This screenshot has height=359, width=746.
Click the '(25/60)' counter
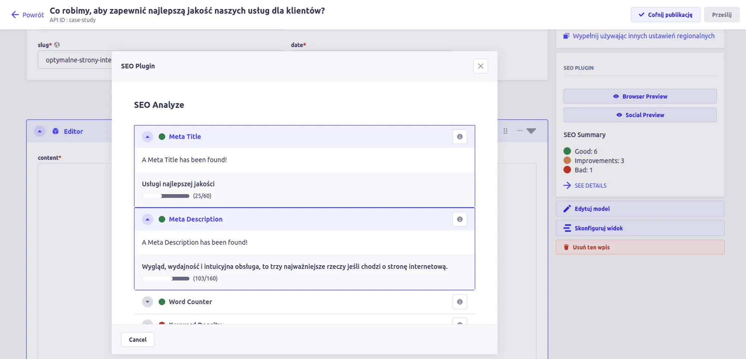coord(202,196)
